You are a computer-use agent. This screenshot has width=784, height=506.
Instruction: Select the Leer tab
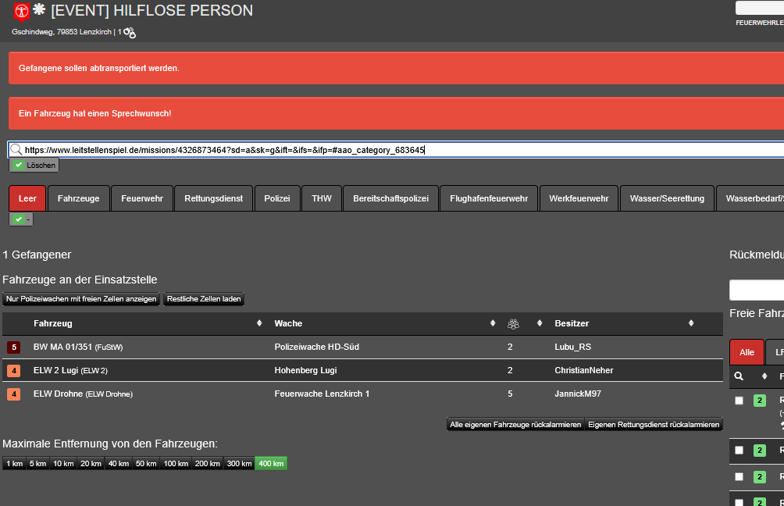point(27,198)
